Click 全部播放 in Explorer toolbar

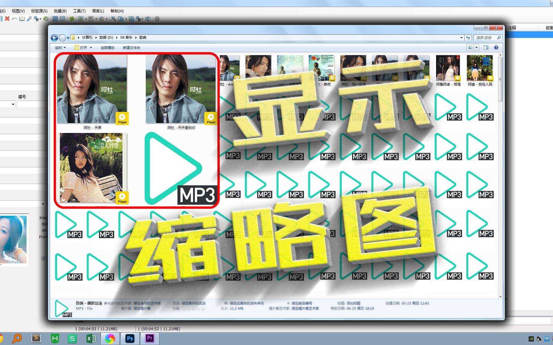(x=108, y=48)
